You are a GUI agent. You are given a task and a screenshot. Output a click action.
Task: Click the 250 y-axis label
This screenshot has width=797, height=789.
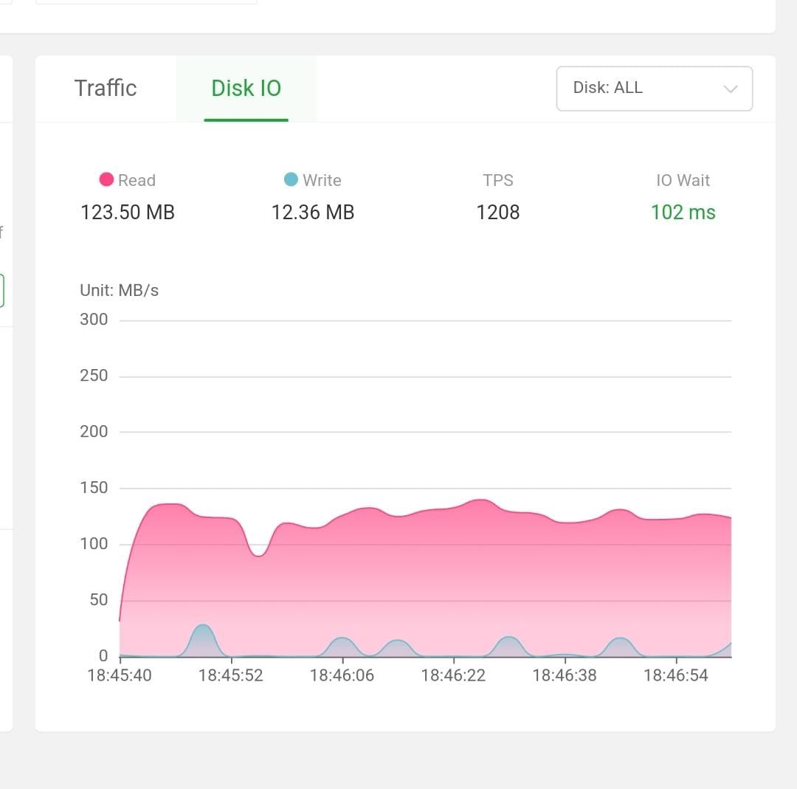point(94,375)
